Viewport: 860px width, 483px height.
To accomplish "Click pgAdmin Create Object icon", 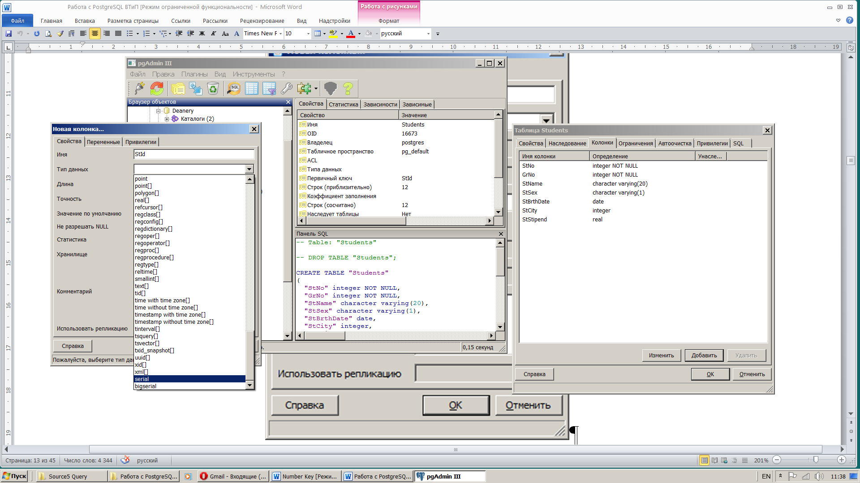I will click(x=196, y=89).
